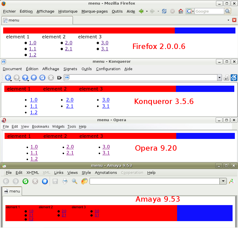
Task: Print document with Amaya printer icon
Action: (65, 181)
